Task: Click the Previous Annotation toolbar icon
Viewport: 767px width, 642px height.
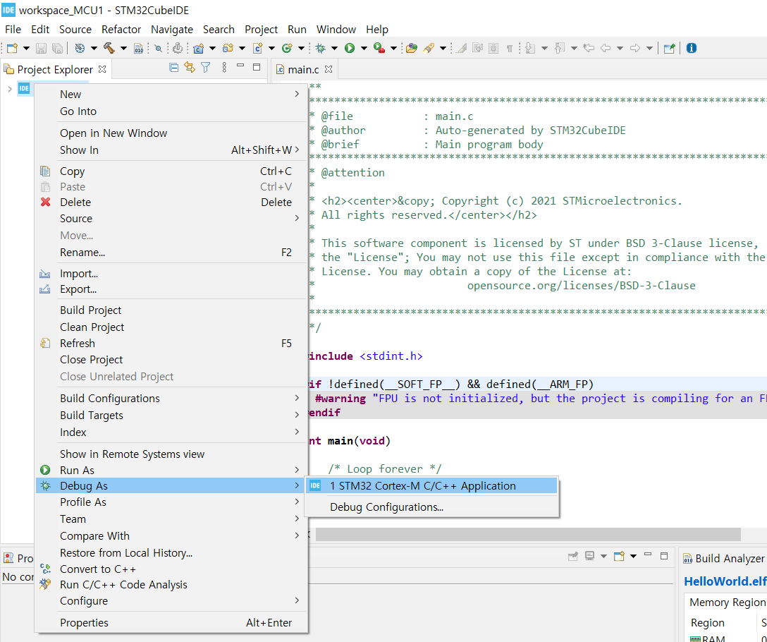Action: point(560,48)
